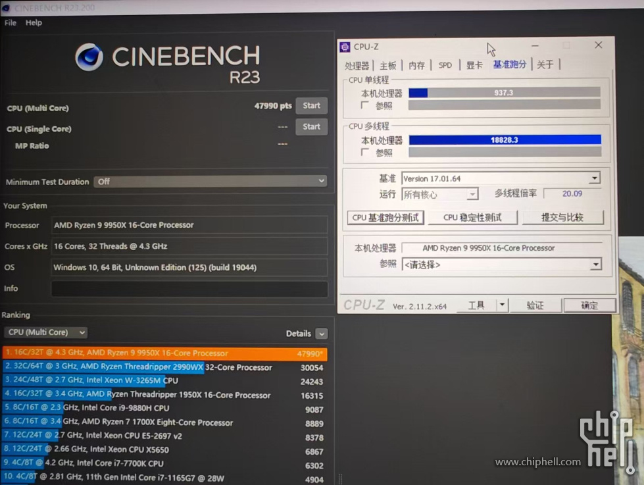Expand the ranking Details arrow button

click(x=321, y=334)
